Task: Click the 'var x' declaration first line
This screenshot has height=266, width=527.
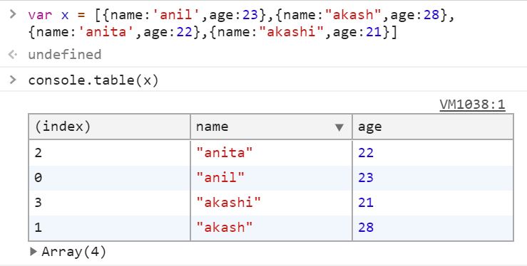Action: (241, 15)
